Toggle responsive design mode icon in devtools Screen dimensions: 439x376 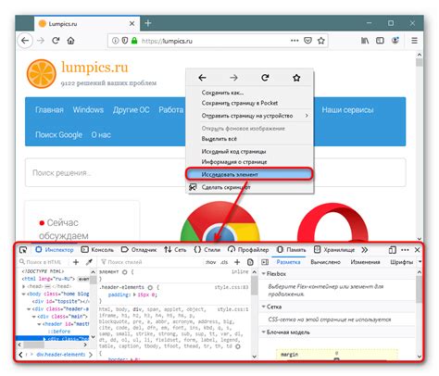click(393, 250)
